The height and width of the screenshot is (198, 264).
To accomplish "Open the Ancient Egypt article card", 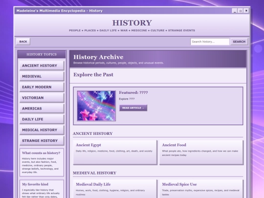I will [115, 153].
